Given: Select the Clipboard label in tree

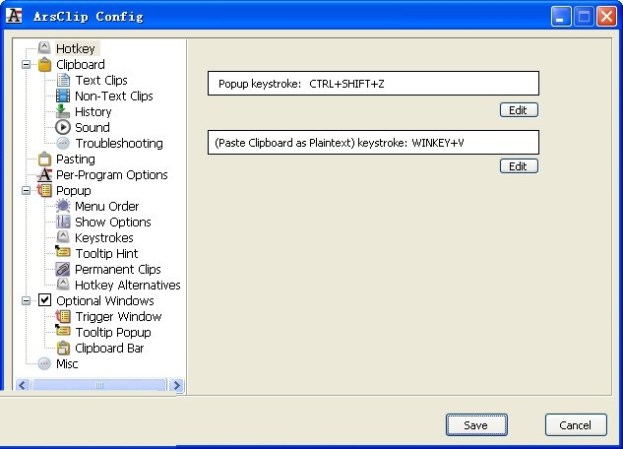Looking at the screenshot, I should pyautogui.click(x=81, y=64).
